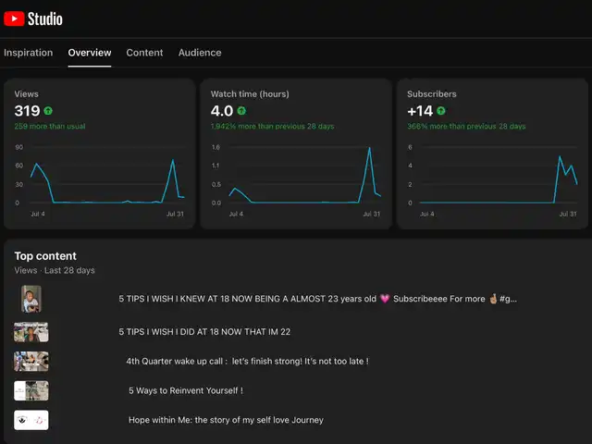The width and height of the screenshot is (592, 444).
Task: Click thumbnail for '5 TIPS I WISH I DID' video
Action: 31,331
